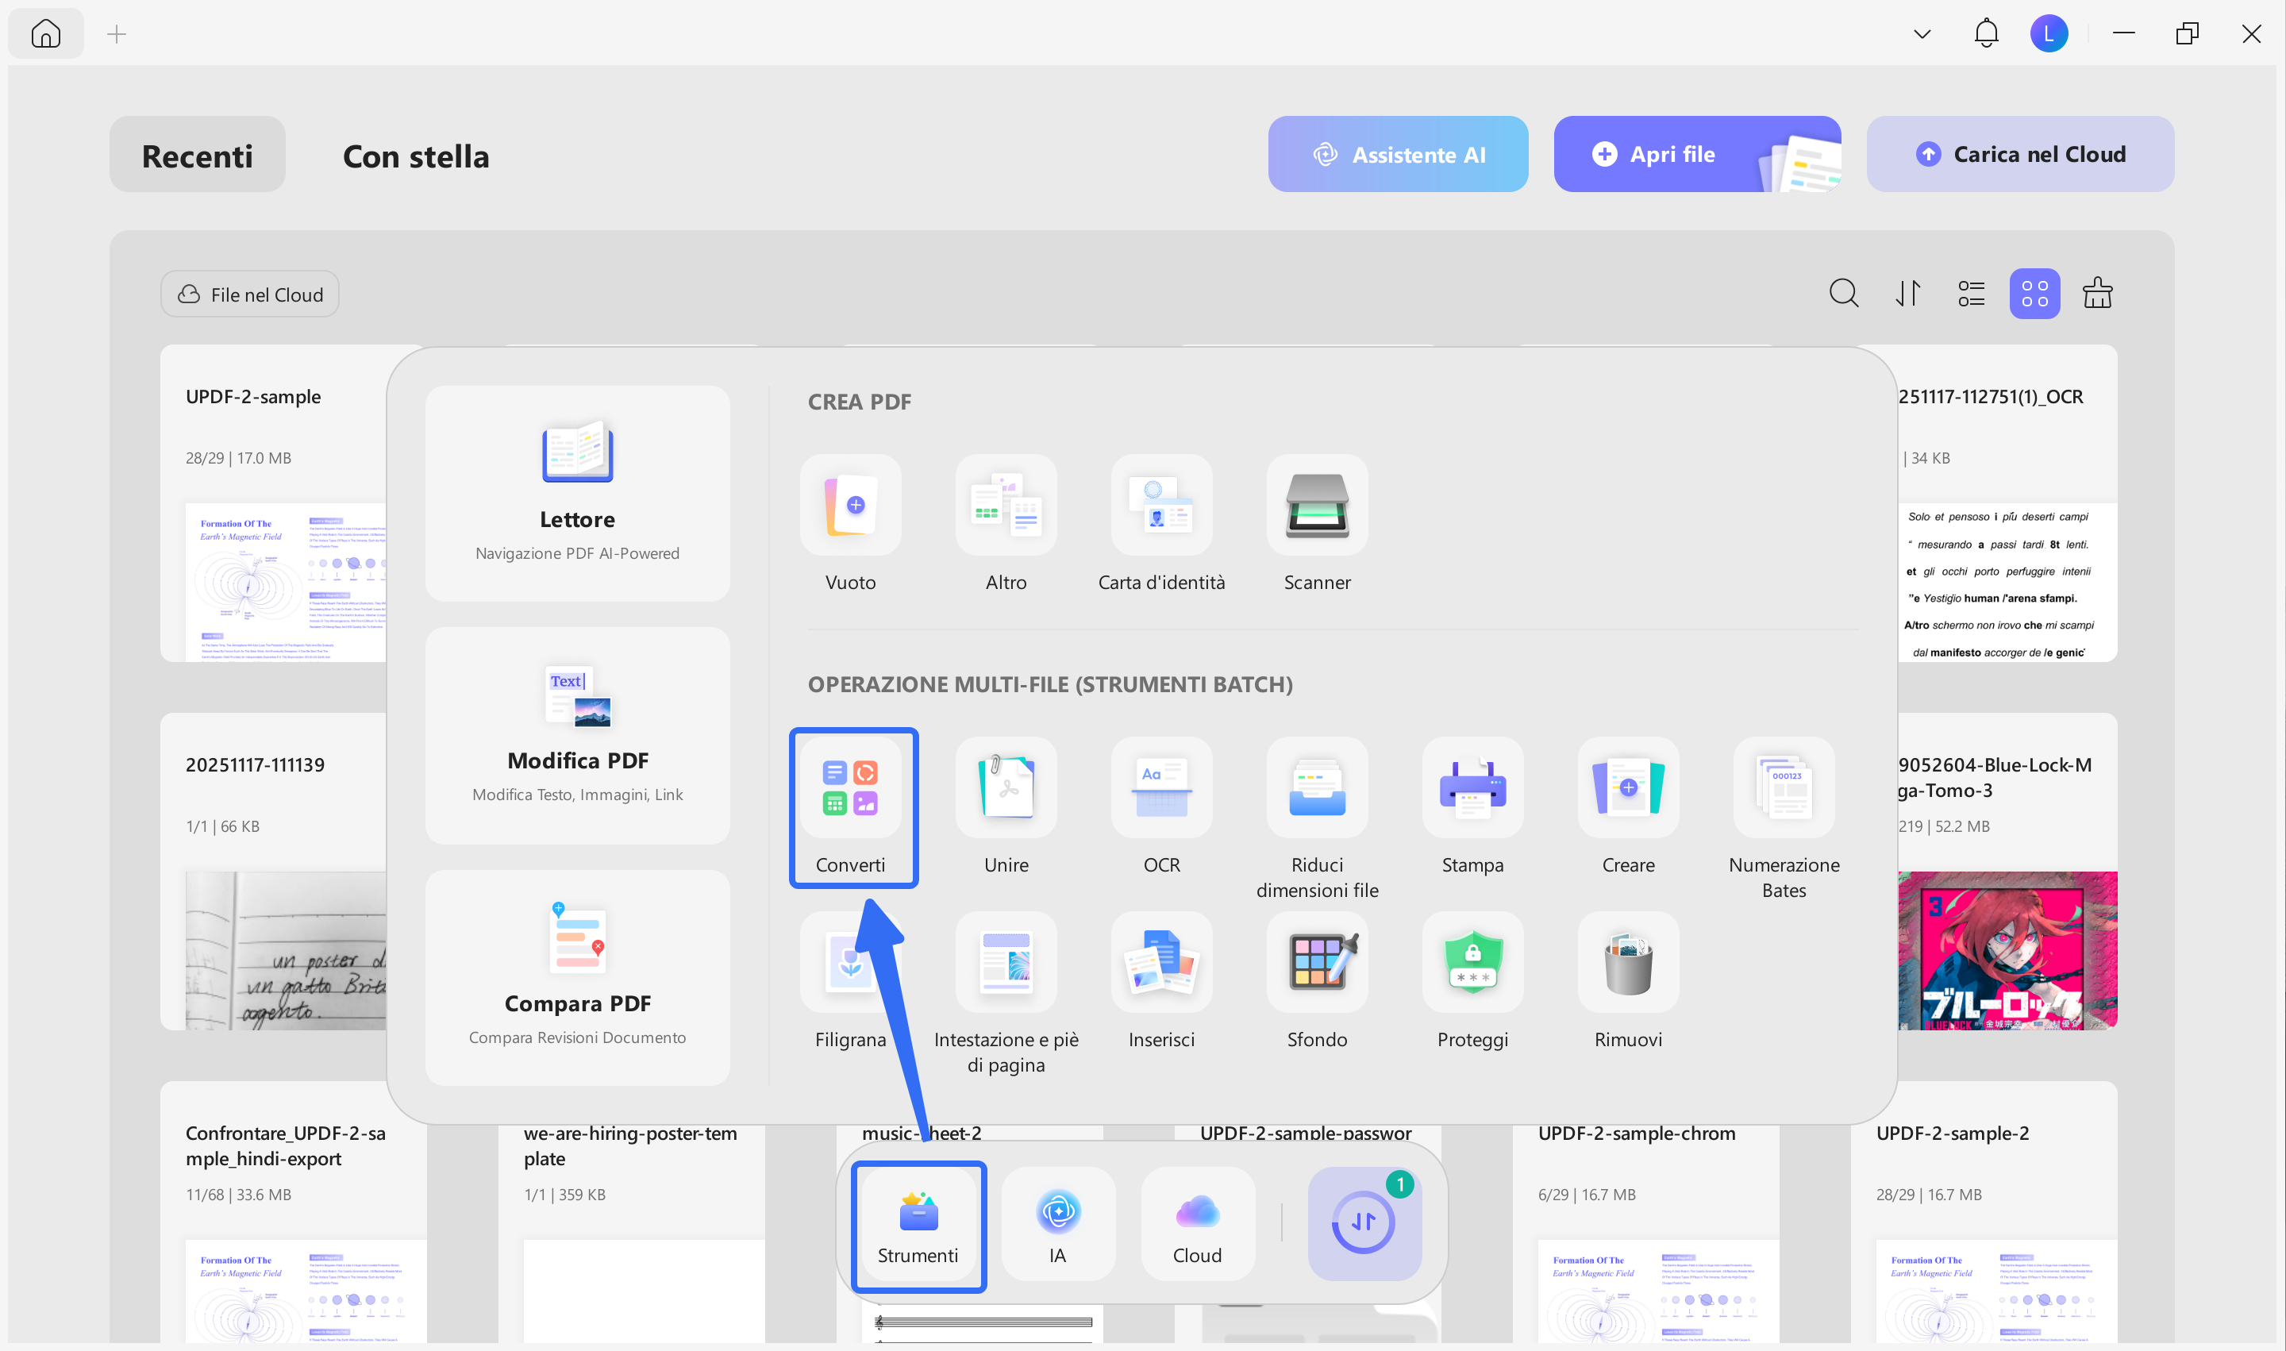Open the 251117-112751(1)_OCR file card
Screen dimensions: 2286x1351
pyautogui.click(x=2007, y=502)
